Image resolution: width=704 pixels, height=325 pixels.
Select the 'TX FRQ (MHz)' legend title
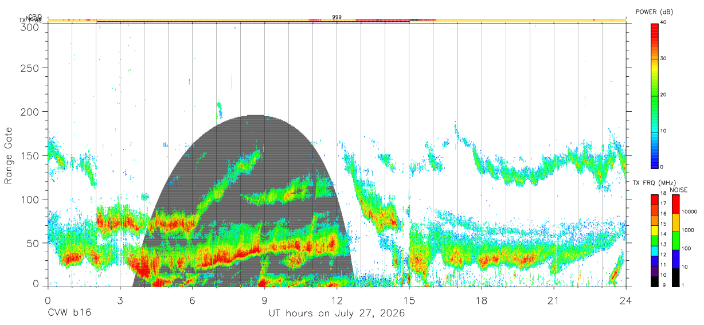653,183
